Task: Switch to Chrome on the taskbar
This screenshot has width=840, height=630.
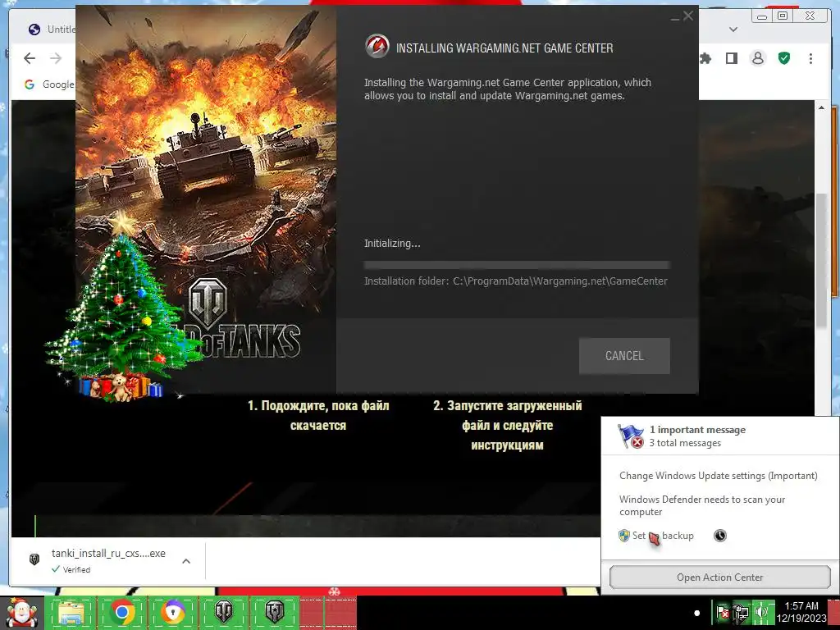Action: coord(122,612)
